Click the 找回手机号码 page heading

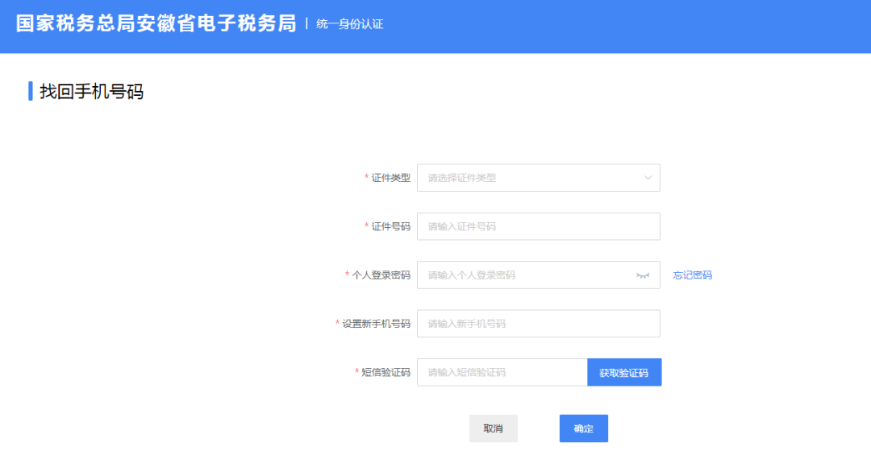91,92
